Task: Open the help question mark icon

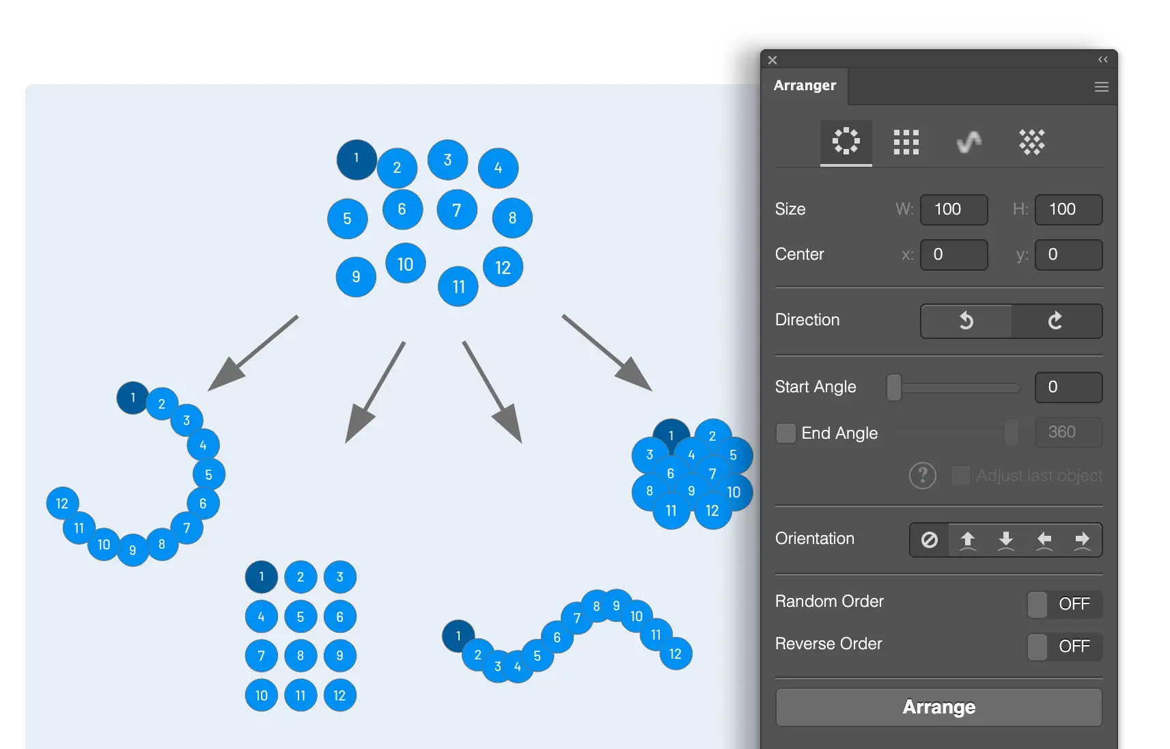Action: 923,475
